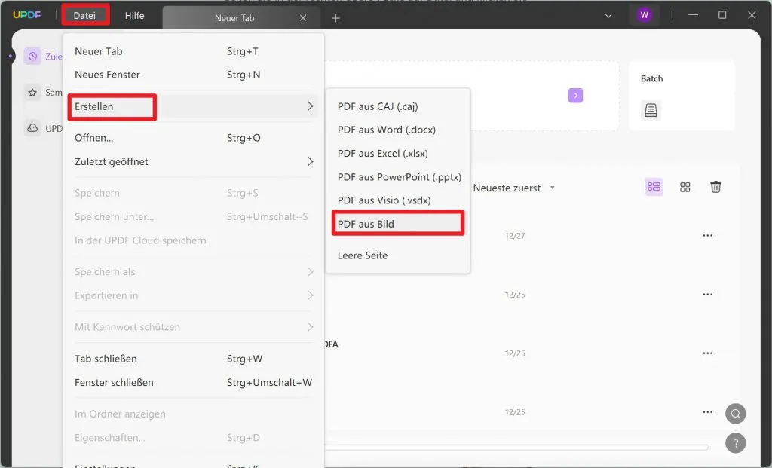Expand the Erstellen submenu

194,106
